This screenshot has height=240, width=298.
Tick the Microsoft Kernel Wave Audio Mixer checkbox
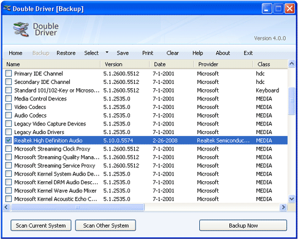tap(9, 190)
